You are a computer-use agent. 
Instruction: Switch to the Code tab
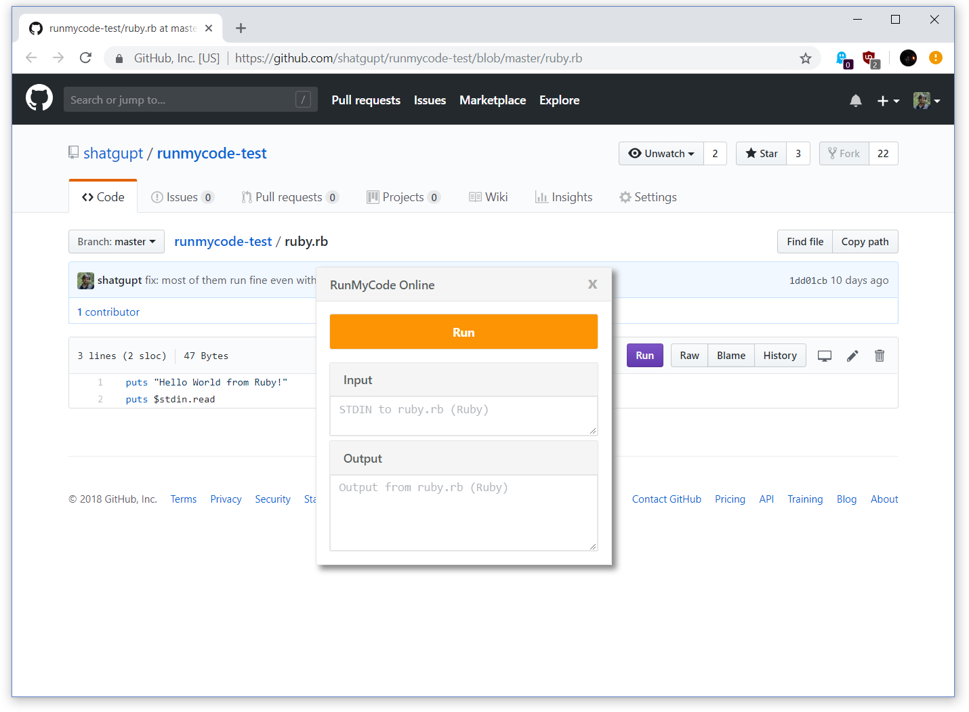[103, 197]
